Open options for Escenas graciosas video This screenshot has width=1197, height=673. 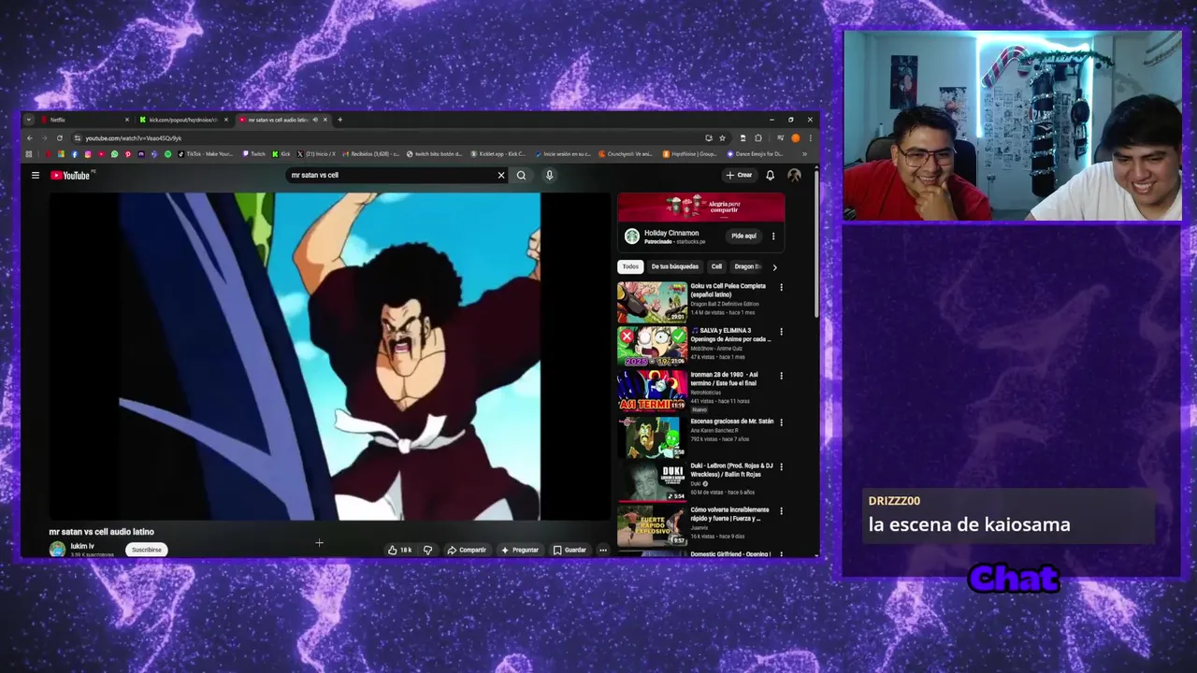(781, 422)
